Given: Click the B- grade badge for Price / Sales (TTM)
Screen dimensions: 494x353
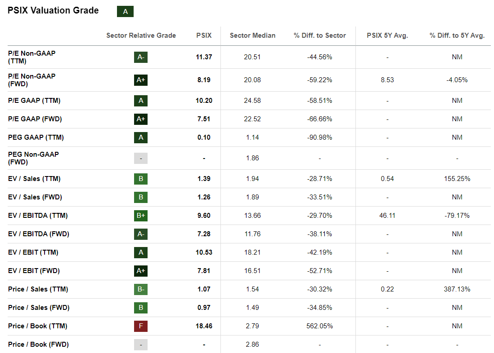Looking at the screenshot, I should click(x=141, y=289).
